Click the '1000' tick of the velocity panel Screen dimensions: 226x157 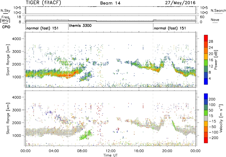coord(16,135)
